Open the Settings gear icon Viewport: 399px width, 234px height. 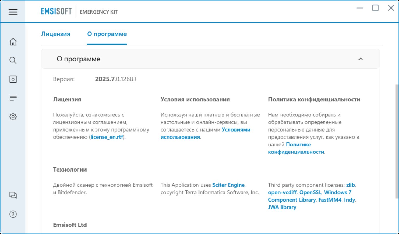click(13, 117)
